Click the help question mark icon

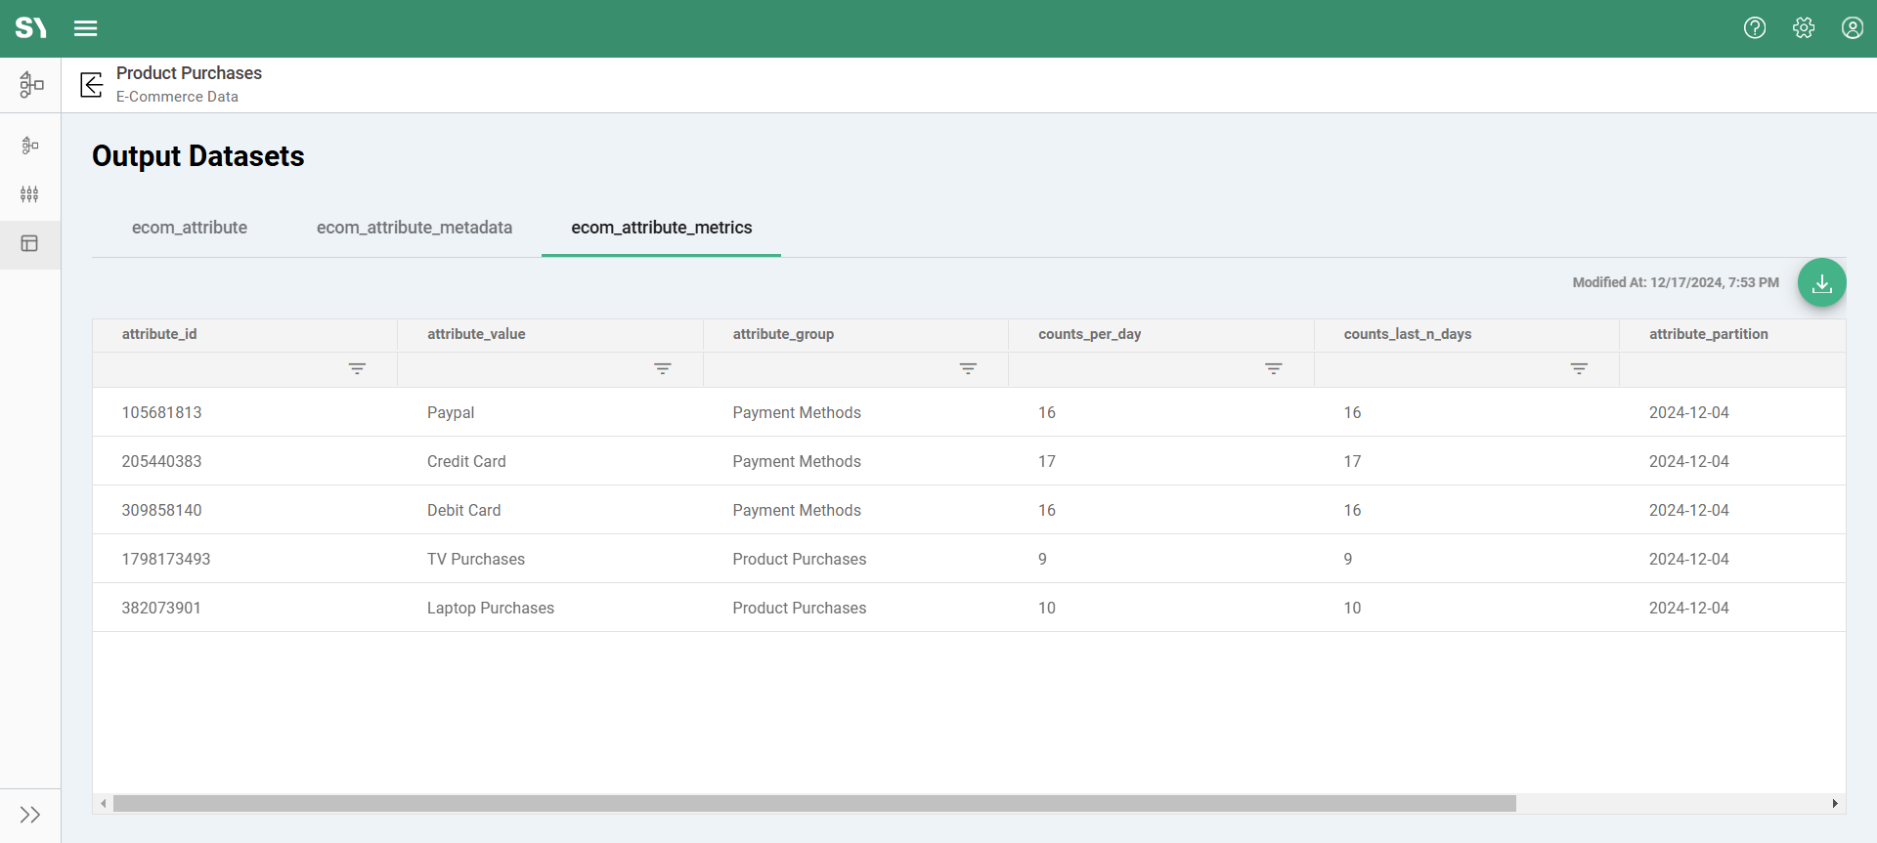(1755, 28)
